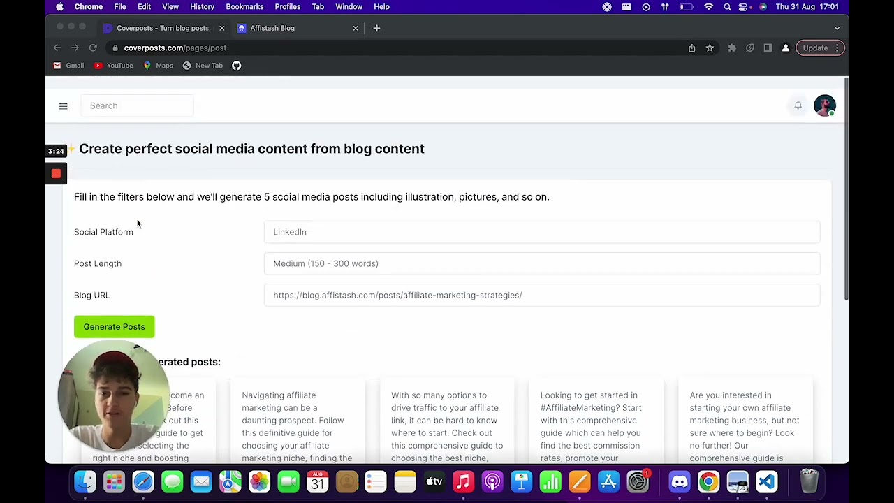The width and height of the screenshot is (894, 503).
Task: Launch Discord from the dock
Action: pos(680,481)
